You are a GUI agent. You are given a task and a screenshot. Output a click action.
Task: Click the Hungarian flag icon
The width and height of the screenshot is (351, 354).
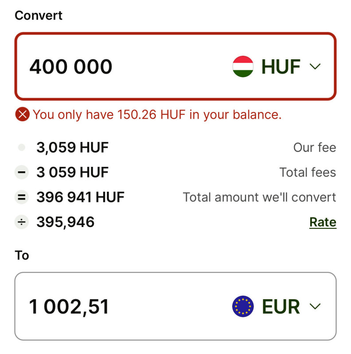243,67
